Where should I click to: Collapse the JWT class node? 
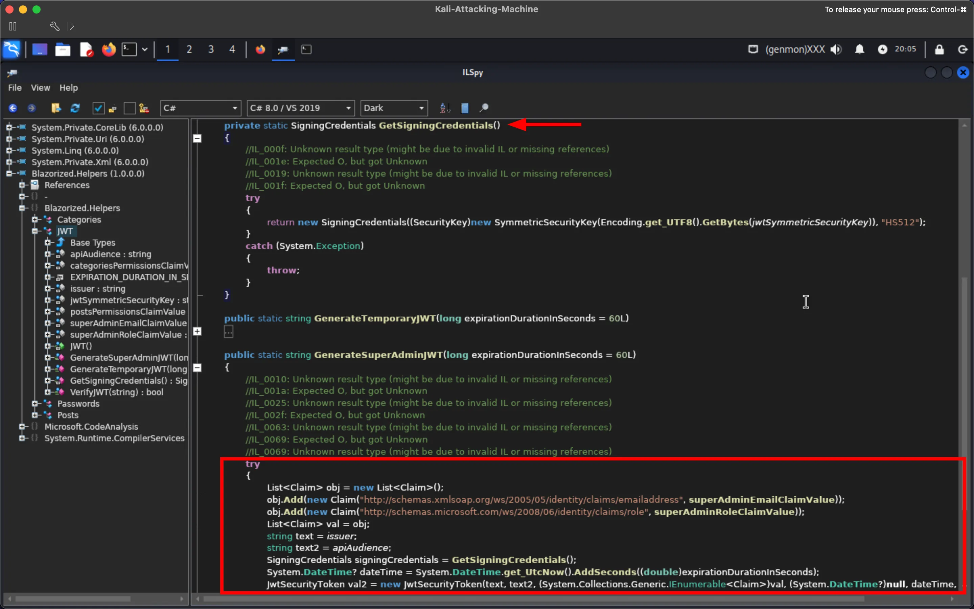[x=35, y=231]
